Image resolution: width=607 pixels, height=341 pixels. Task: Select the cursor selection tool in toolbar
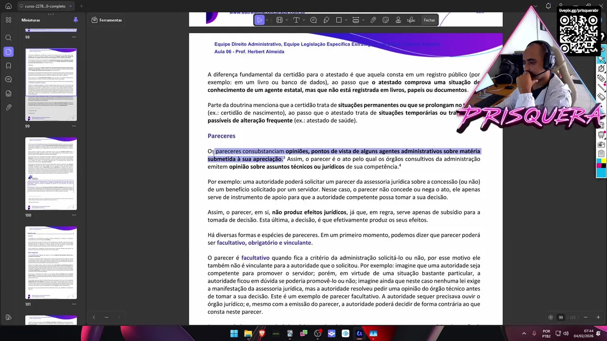pyautogui.click(x=259, y=20)
